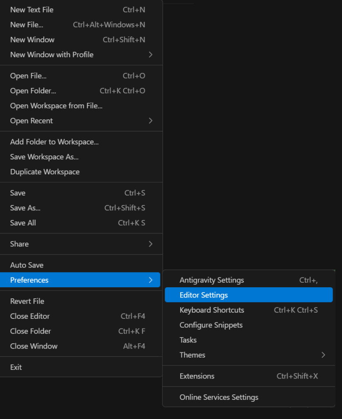This screenshot has height=419, width=342.
Task: Click Save Workspace As option
Action: point(44,157)
